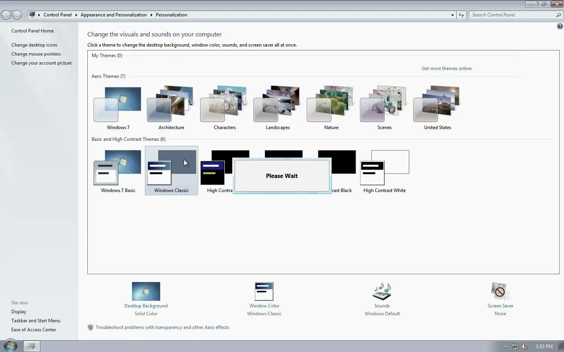Screen dimensions: 564x352
Task: Click Get more themes online link
Action: [446, 68]
